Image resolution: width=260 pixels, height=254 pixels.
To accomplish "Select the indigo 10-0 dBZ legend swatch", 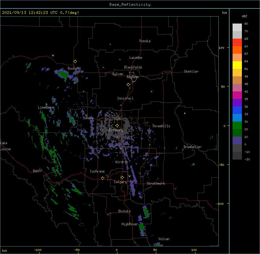I will point(237,141).
